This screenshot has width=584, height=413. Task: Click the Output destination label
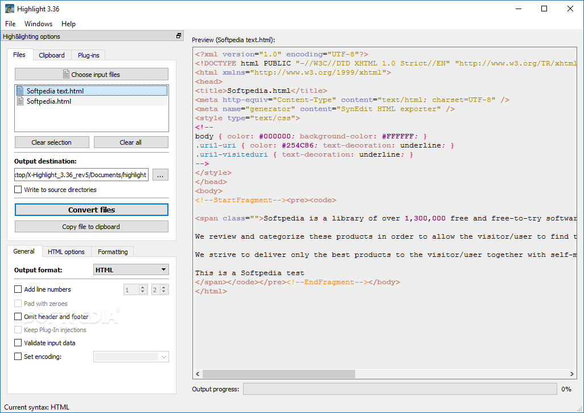pyautogui.click(x=45, y=161)
